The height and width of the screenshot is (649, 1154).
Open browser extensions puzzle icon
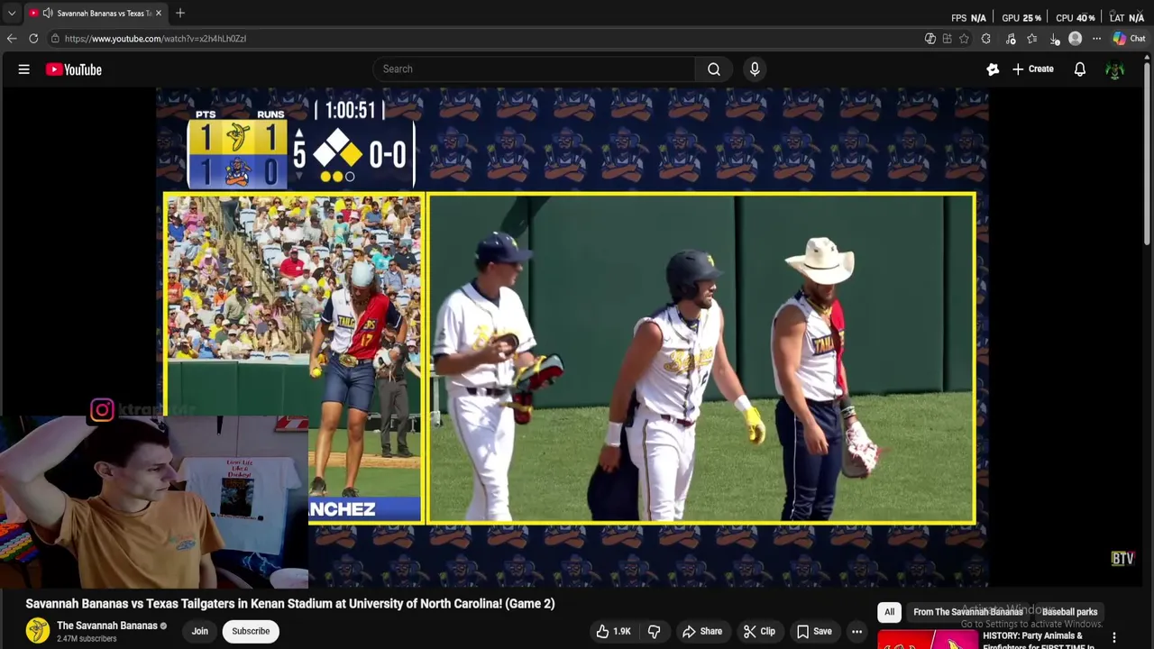[x=985, y=39]
